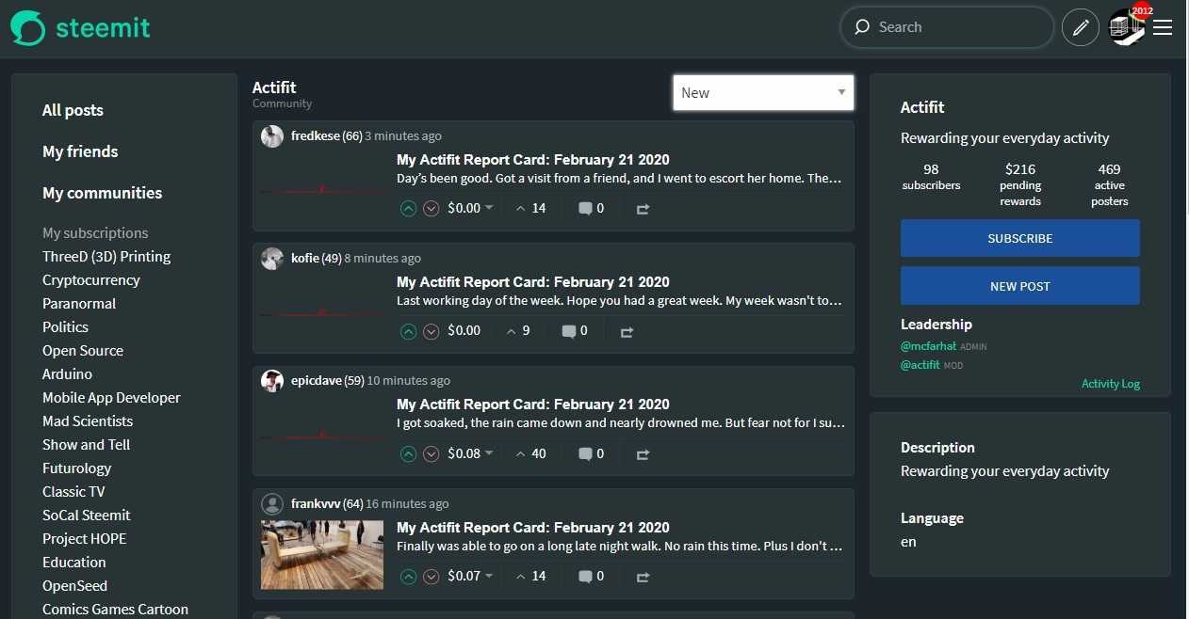Downvote epicdave's Actifit report post
The height and width of the screenshot is (619, 1189).
[x=432, y=453]
